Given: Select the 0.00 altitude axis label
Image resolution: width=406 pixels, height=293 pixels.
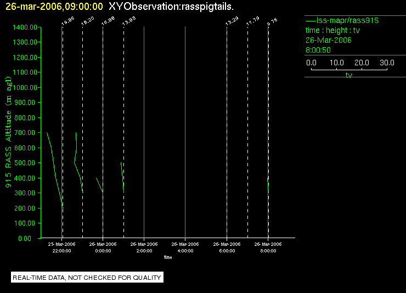Looking at the screenshot, I should [x=25, y=238].
